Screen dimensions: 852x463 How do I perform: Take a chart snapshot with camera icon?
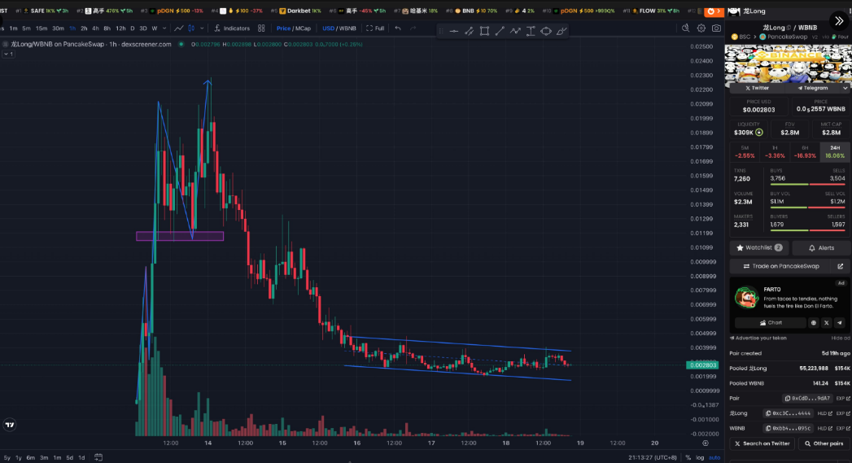(716, 28)
